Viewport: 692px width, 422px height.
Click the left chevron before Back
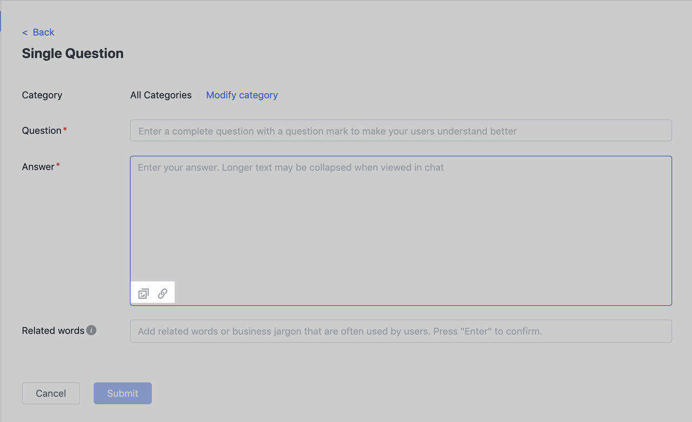pos(25,33)
